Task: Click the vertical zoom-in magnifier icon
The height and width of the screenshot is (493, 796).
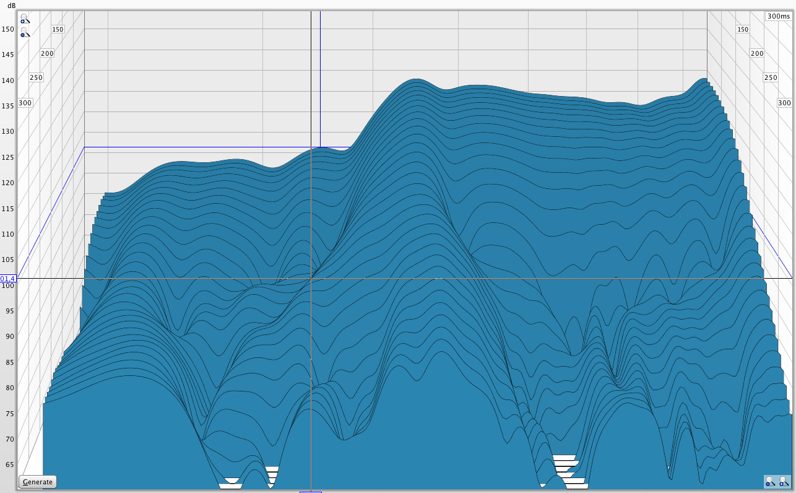Action: tap(25, 19)
